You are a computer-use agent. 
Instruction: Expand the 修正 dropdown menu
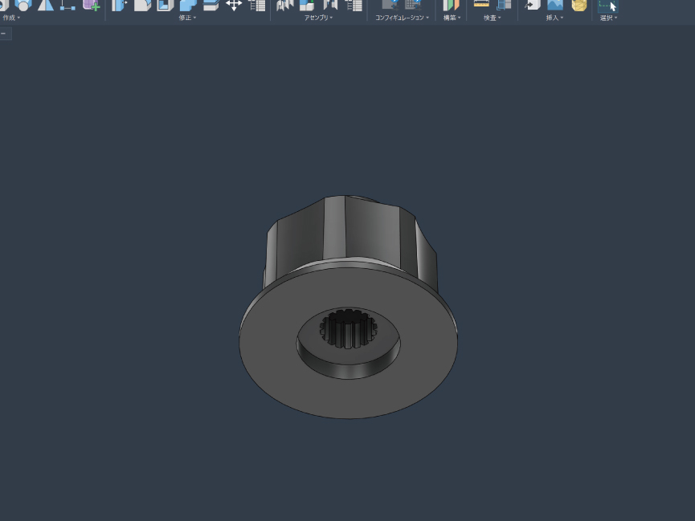187,18
